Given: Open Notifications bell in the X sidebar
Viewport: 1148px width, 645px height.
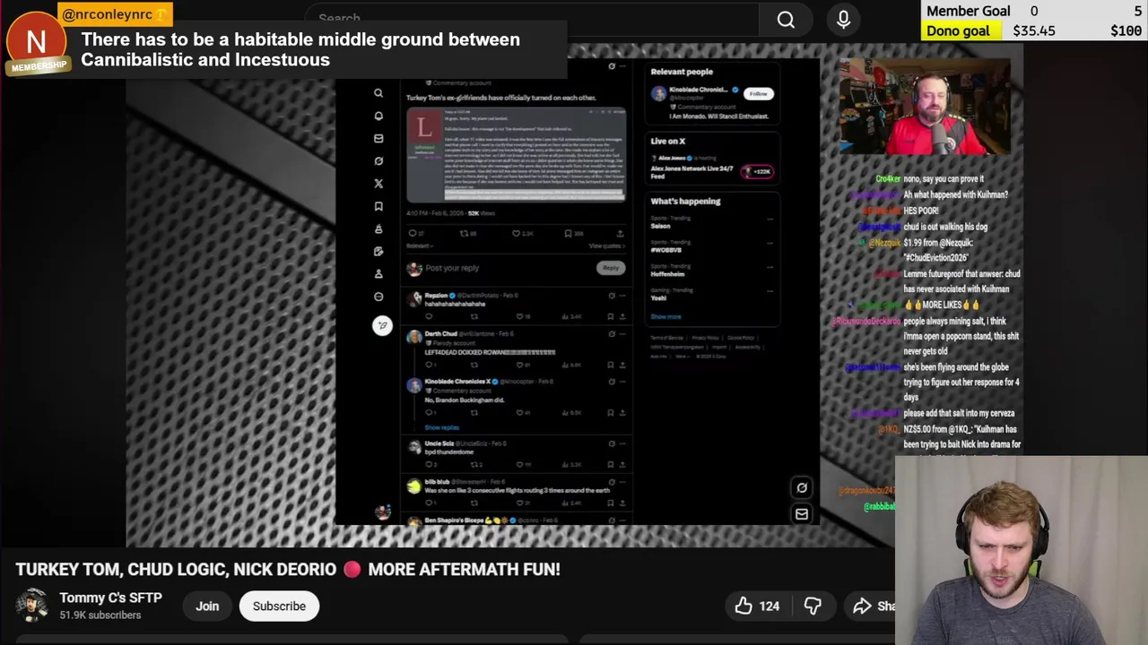Looking at the screenshot, I should coord(378,116).
